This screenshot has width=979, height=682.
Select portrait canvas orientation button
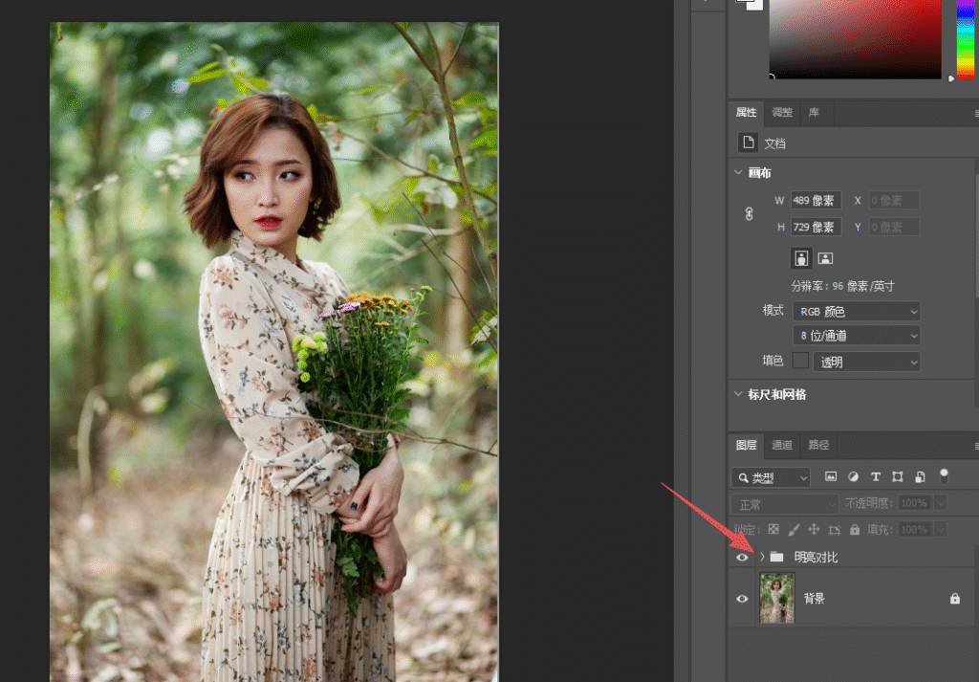pyautogui.click(x=802, y=258)
